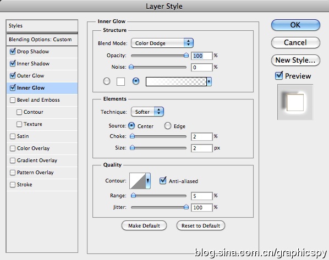
Task: Toggle the Preview checkbox
Action: pyautogui.click(x=279, y=75)
